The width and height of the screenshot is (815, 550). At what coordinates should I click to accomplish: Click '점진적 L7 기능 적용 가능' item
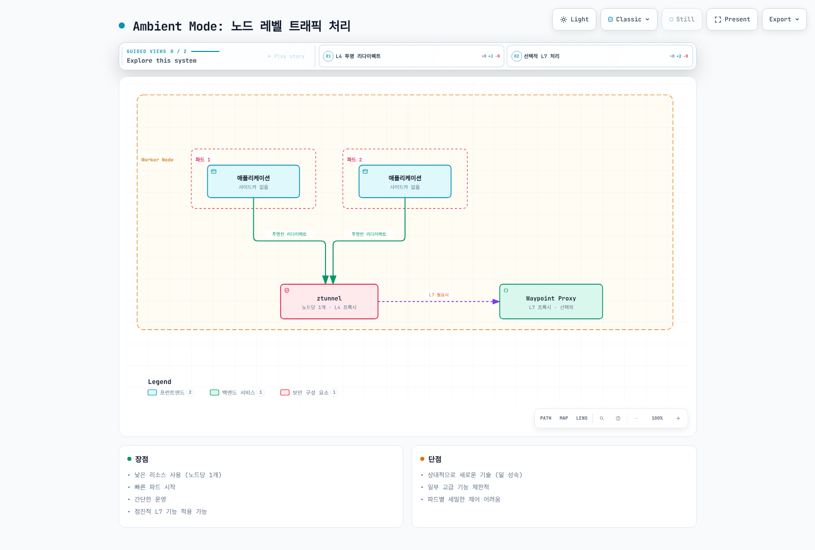171,511
